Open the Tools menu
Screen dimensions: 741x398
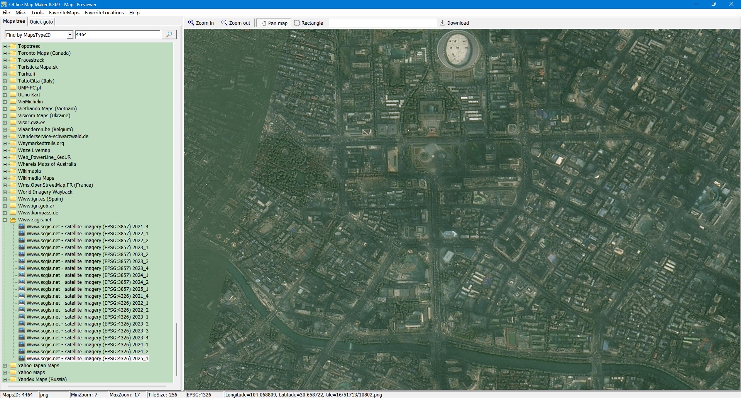[x=37, y=13]
